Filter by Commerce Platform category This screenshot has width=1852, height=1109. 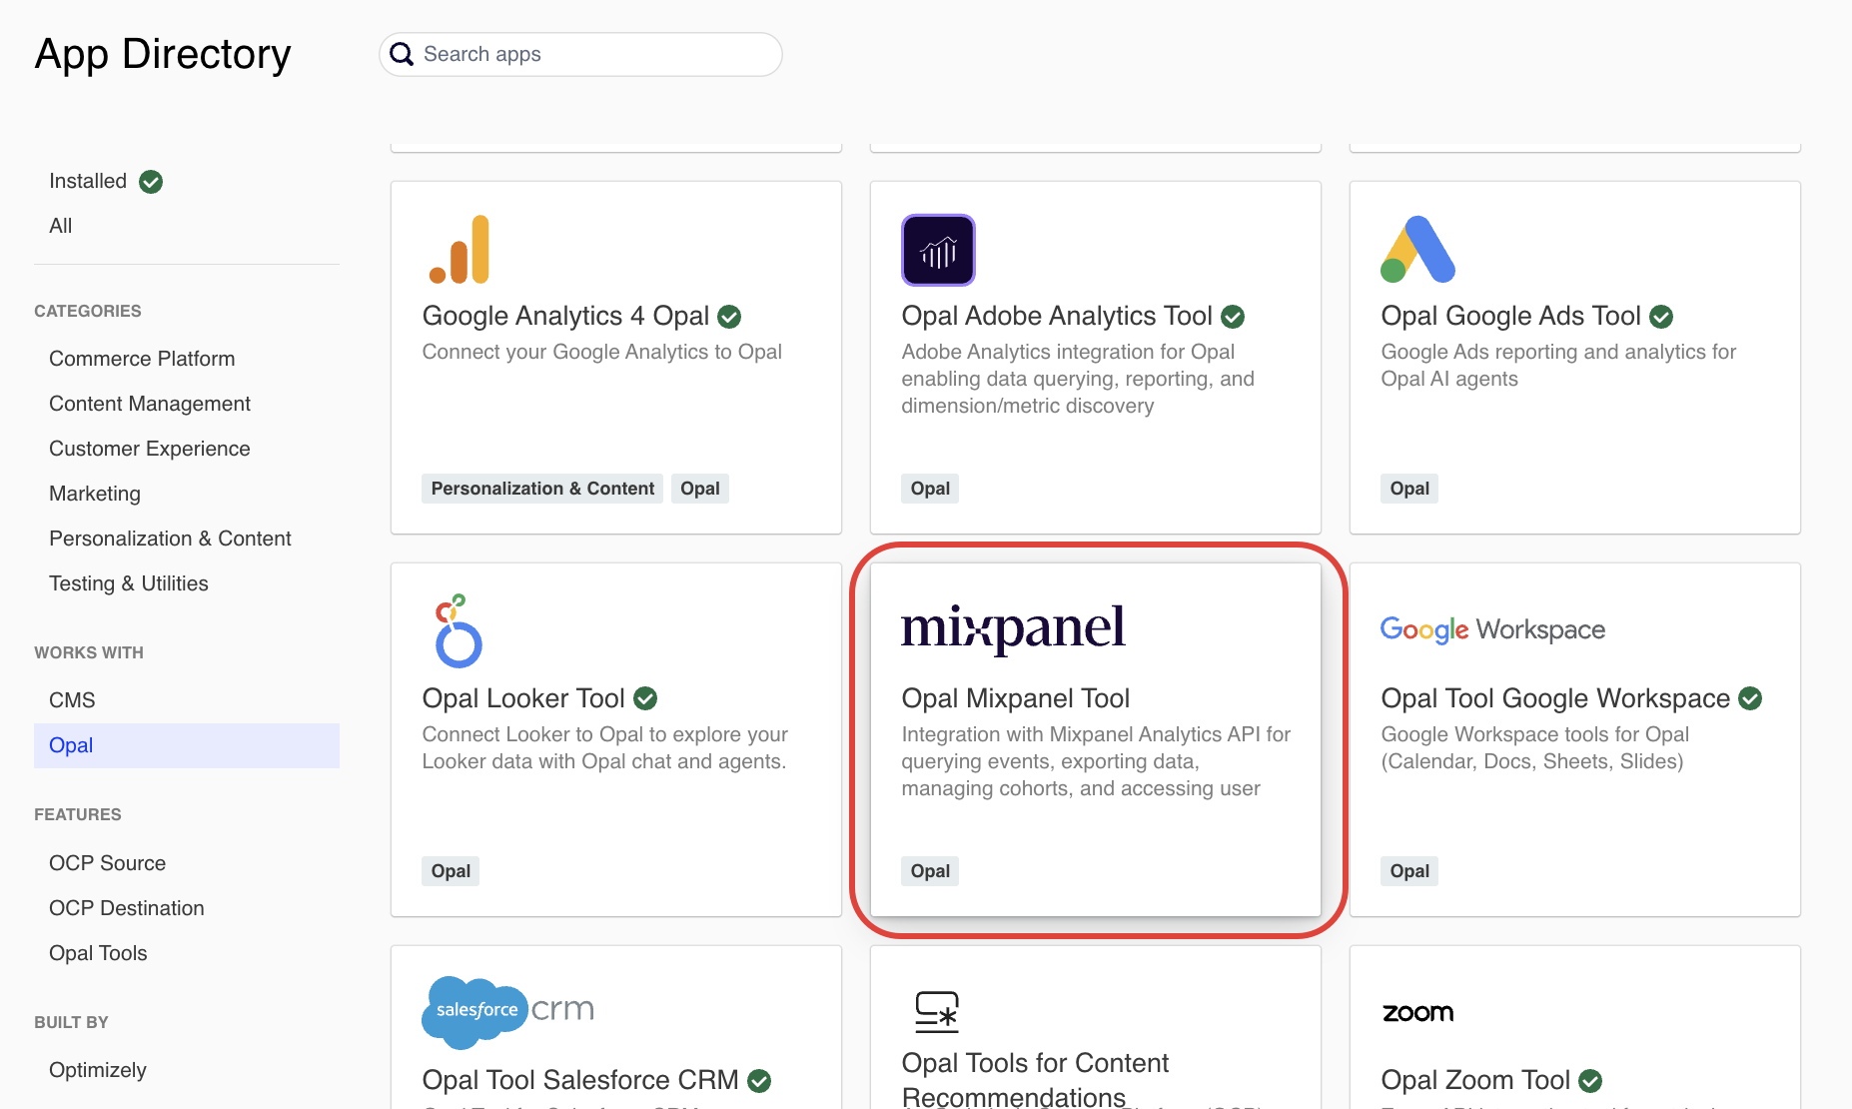pos(142,359)
